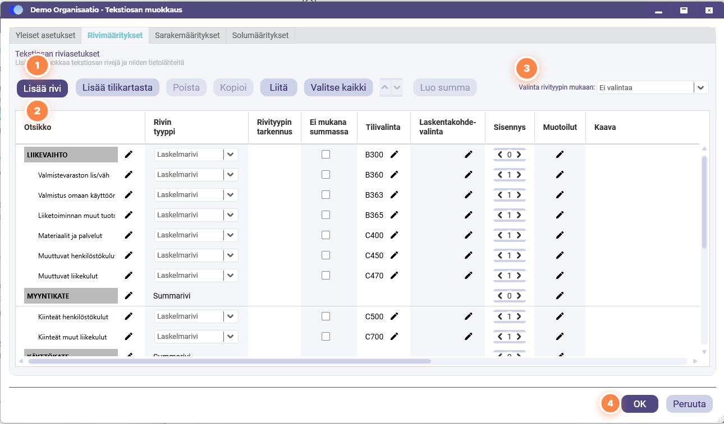Increase indentation for Valmistevaraston lis/väh row
724x424 pixels.
(x=519, y=175)
